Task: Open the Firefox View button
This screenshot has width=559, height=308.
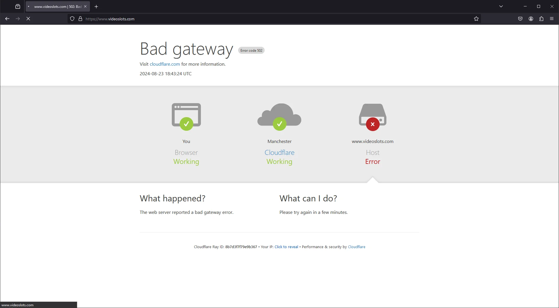Action: coord(18,6)
